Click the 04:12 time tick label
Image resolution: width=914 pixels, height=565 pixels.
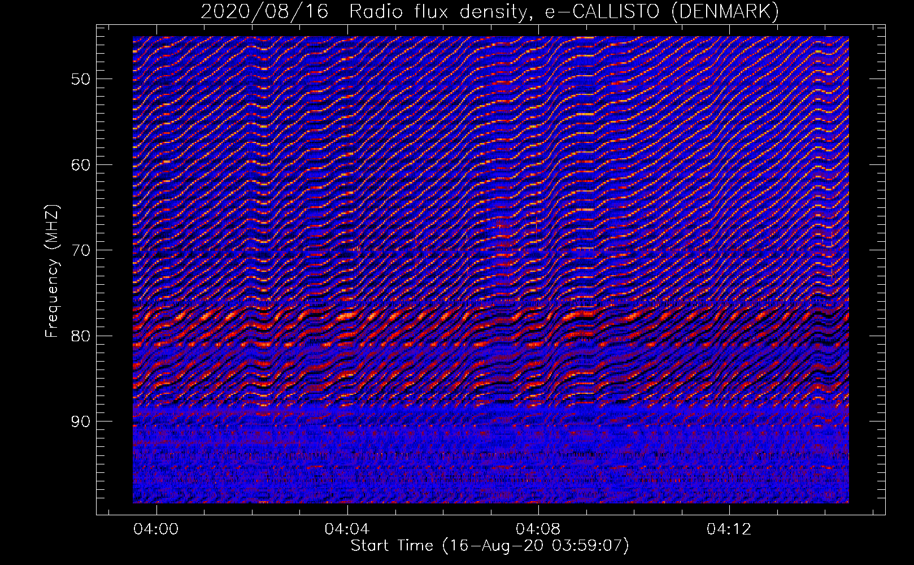click(729, 529)
